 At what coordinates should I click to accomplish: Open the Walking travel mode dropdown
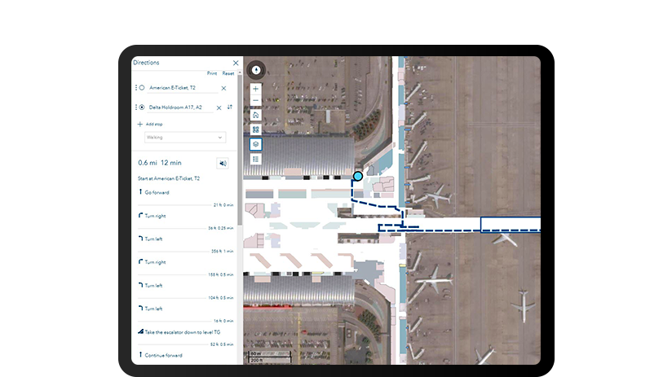pyautogui.click(x=185, y=138)
